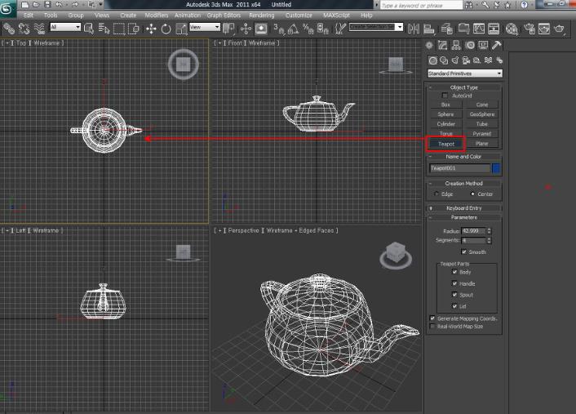576x414 pixels.
Task: Select the Lights category icon
Action: click(x=455, y=60)
